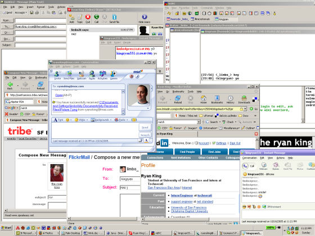This screenshot has width=315, height=236.
Task: Click Topic icon in Skype chat window
Action: 80,19
